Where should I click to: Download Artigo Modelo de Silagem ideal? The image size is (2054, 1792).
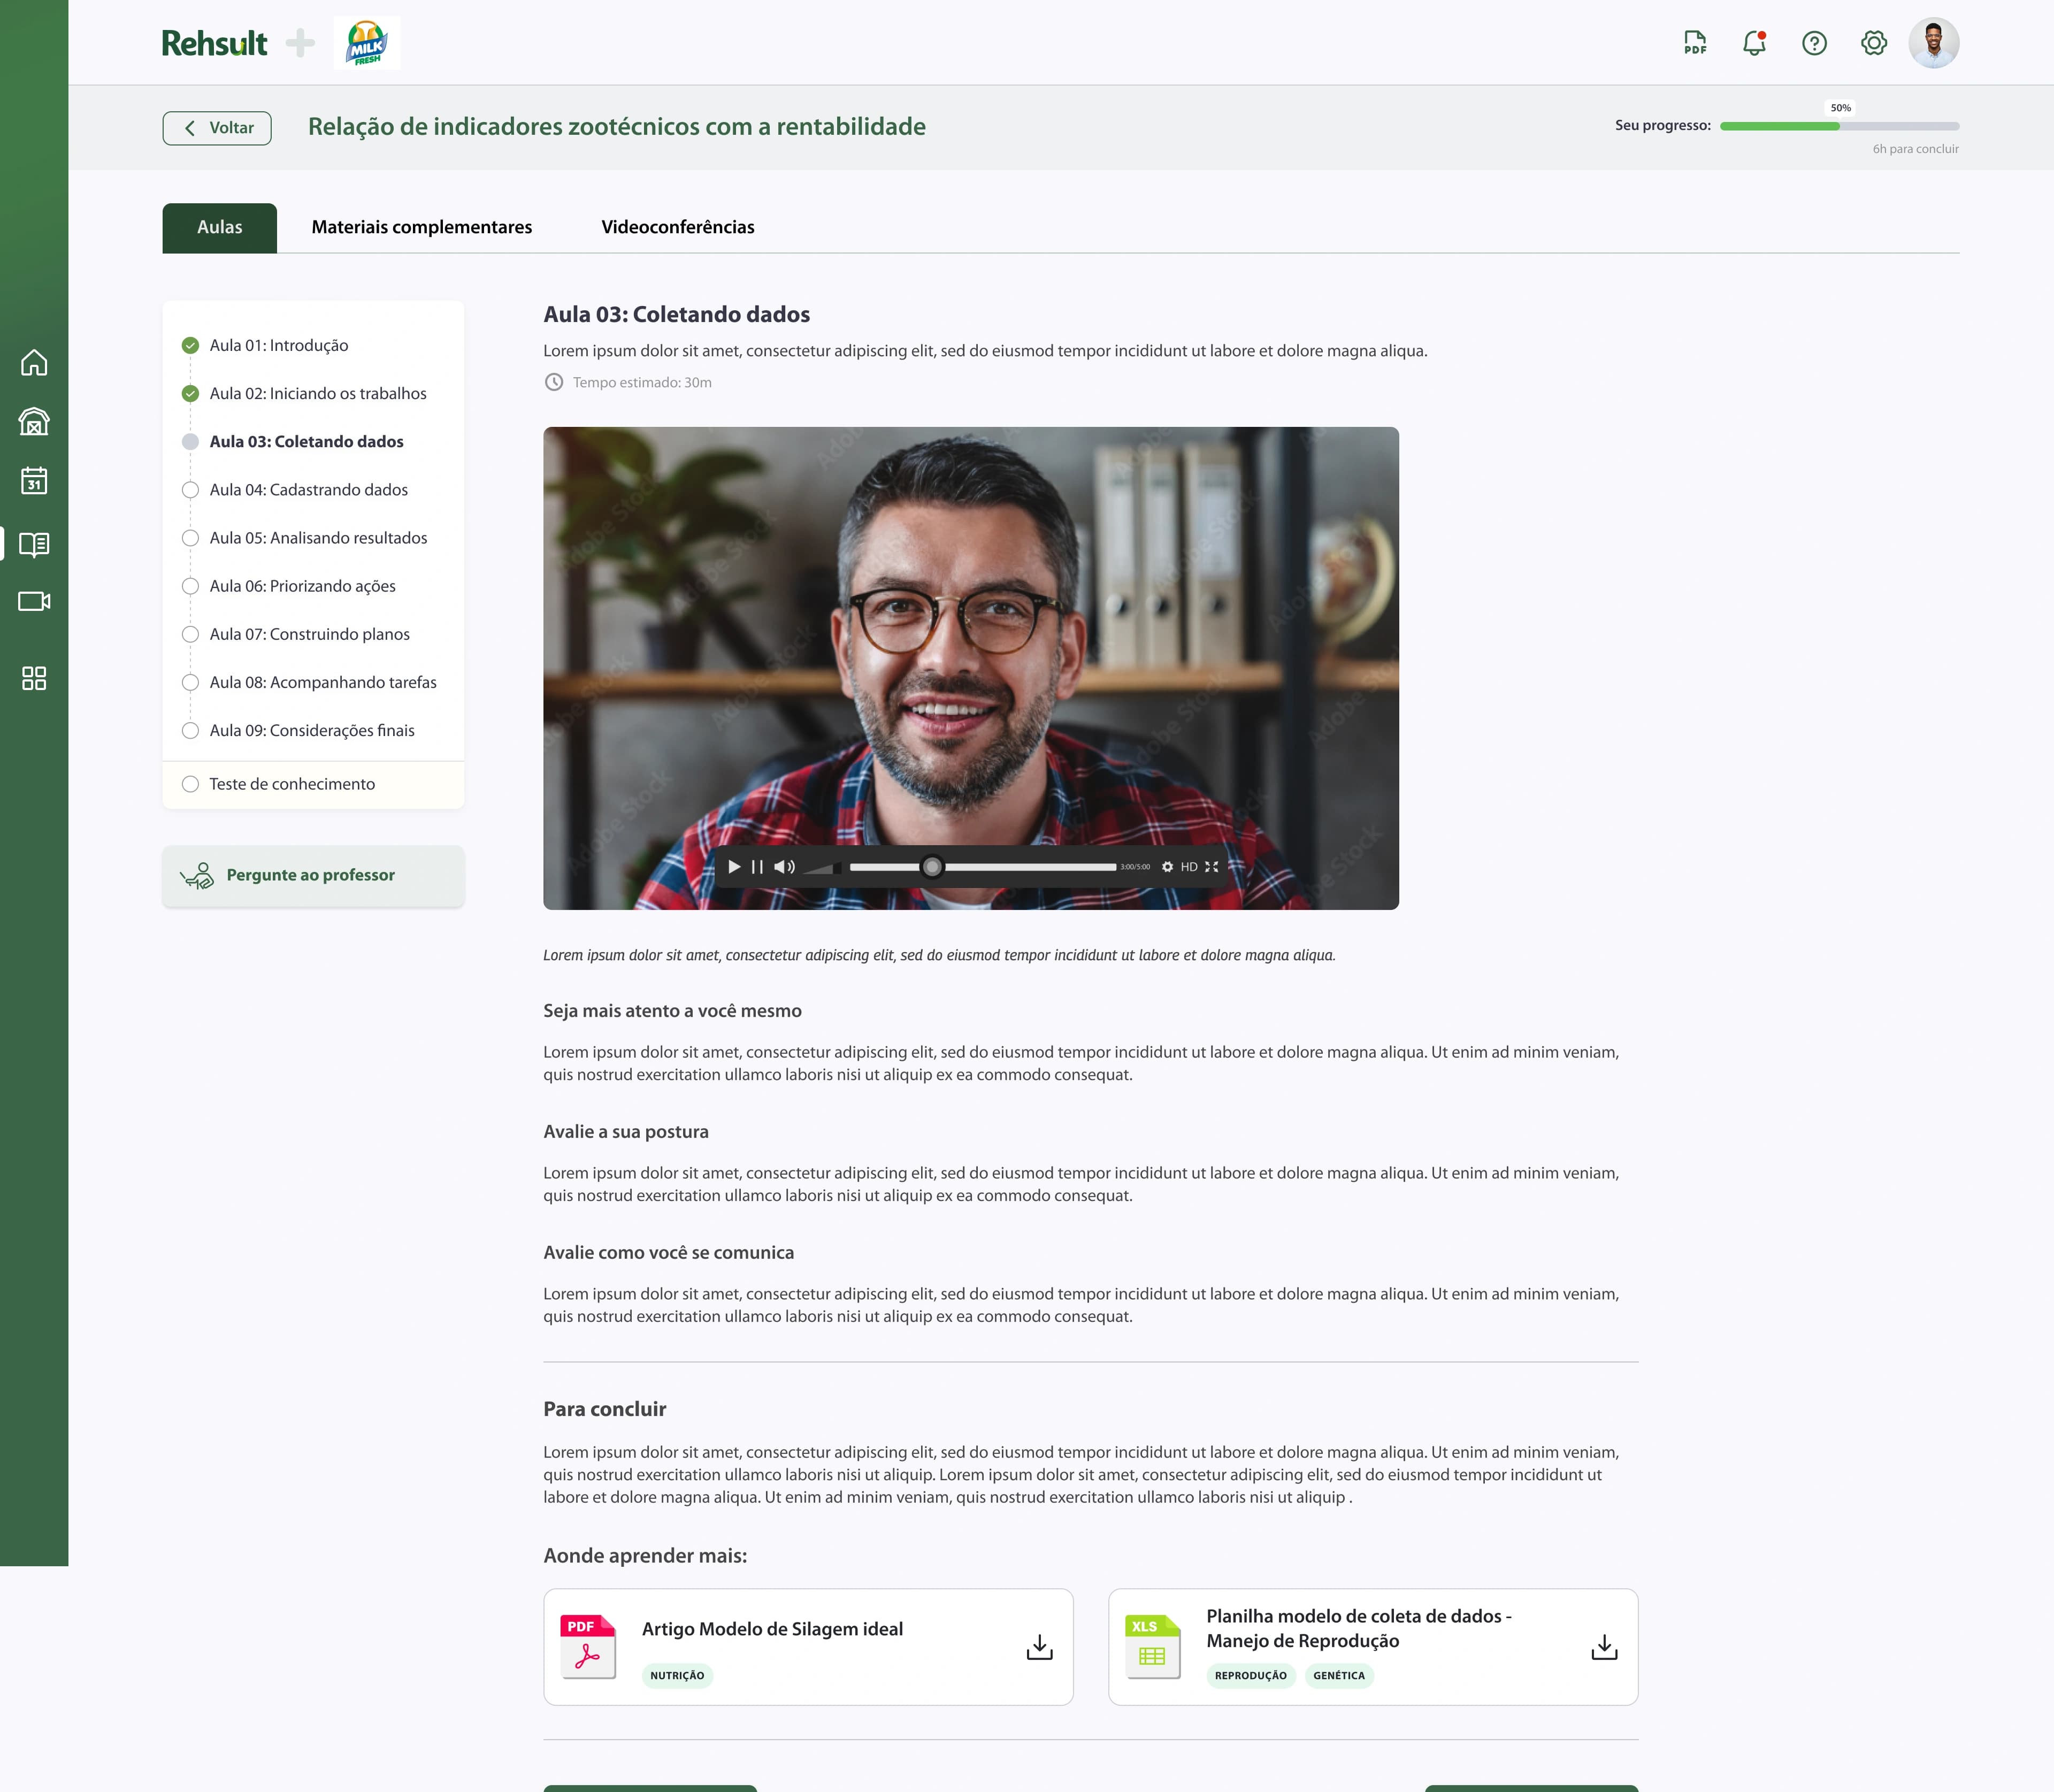click(x=1040, y=1647)
